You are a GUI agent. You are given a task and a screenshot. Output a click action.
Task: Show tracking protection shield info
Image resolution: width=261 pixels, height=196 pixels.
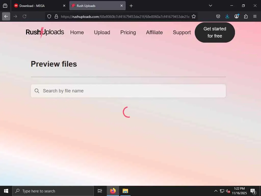tap(49, 16)
